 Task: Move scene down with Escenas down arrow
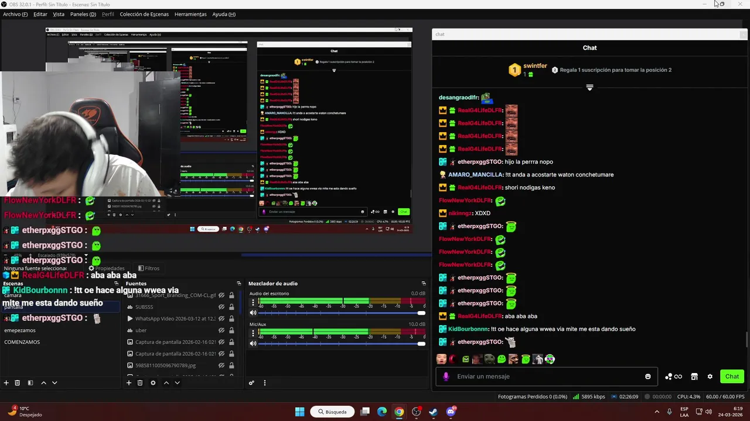54,383
